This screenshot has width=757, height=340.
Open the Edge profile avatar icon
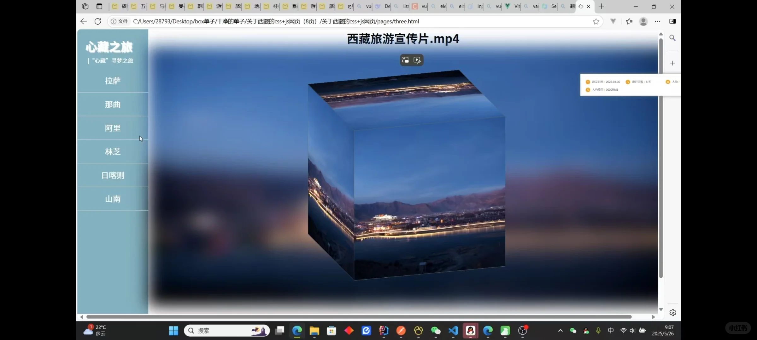tap(643, 21)
